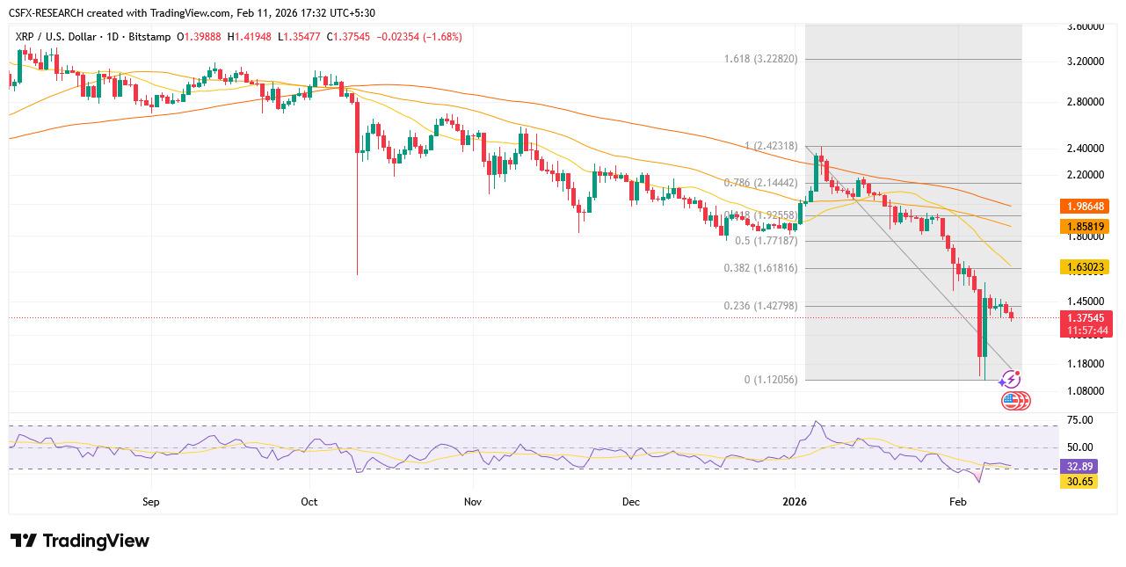Select the orange 1.98648 moving average label
The width and height of the screenshot is (1126, 567).
click(1085, 207)
